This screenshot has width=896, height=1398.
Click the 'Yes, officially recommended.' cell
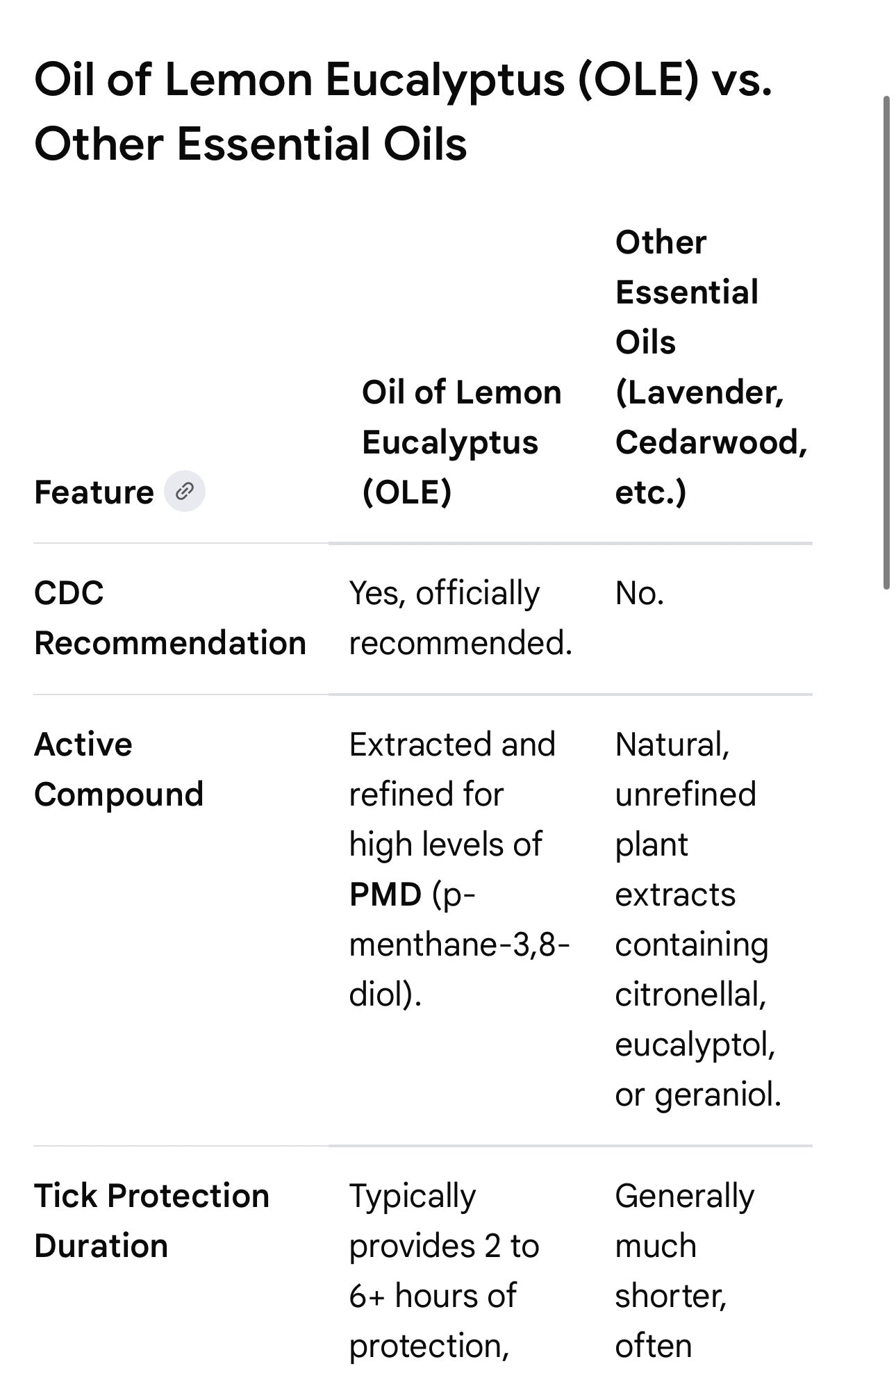click(461, 618)
